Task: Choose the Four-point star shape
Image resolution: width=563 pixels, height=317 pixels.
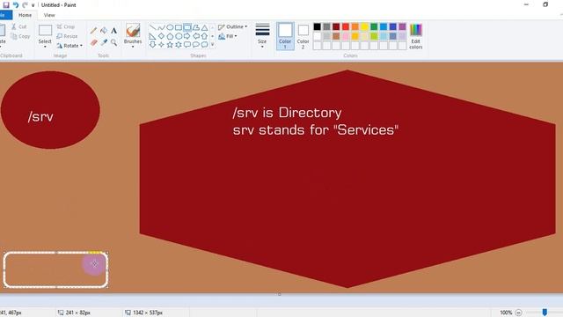Action: 161,45
